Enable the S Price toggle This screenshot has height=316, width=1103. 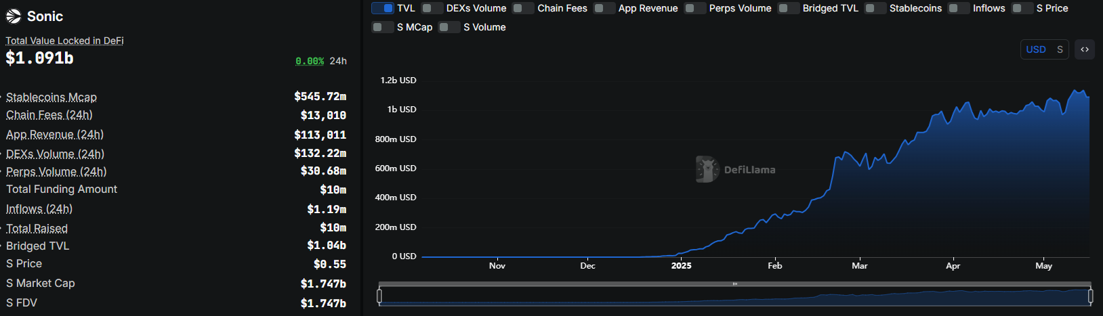pyautogui.click(x=1022, y=8)
